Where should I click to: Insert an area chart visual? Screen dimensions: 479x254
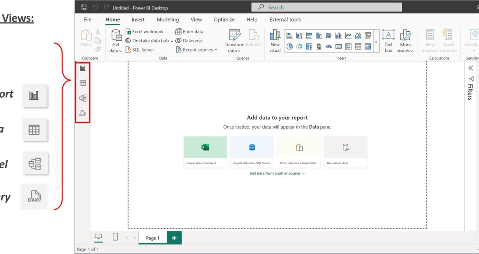point(358,36)
